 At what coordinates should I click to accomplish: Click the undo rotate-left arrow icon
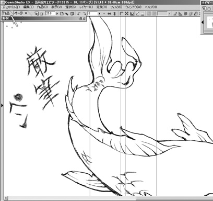tap(79, 14)
